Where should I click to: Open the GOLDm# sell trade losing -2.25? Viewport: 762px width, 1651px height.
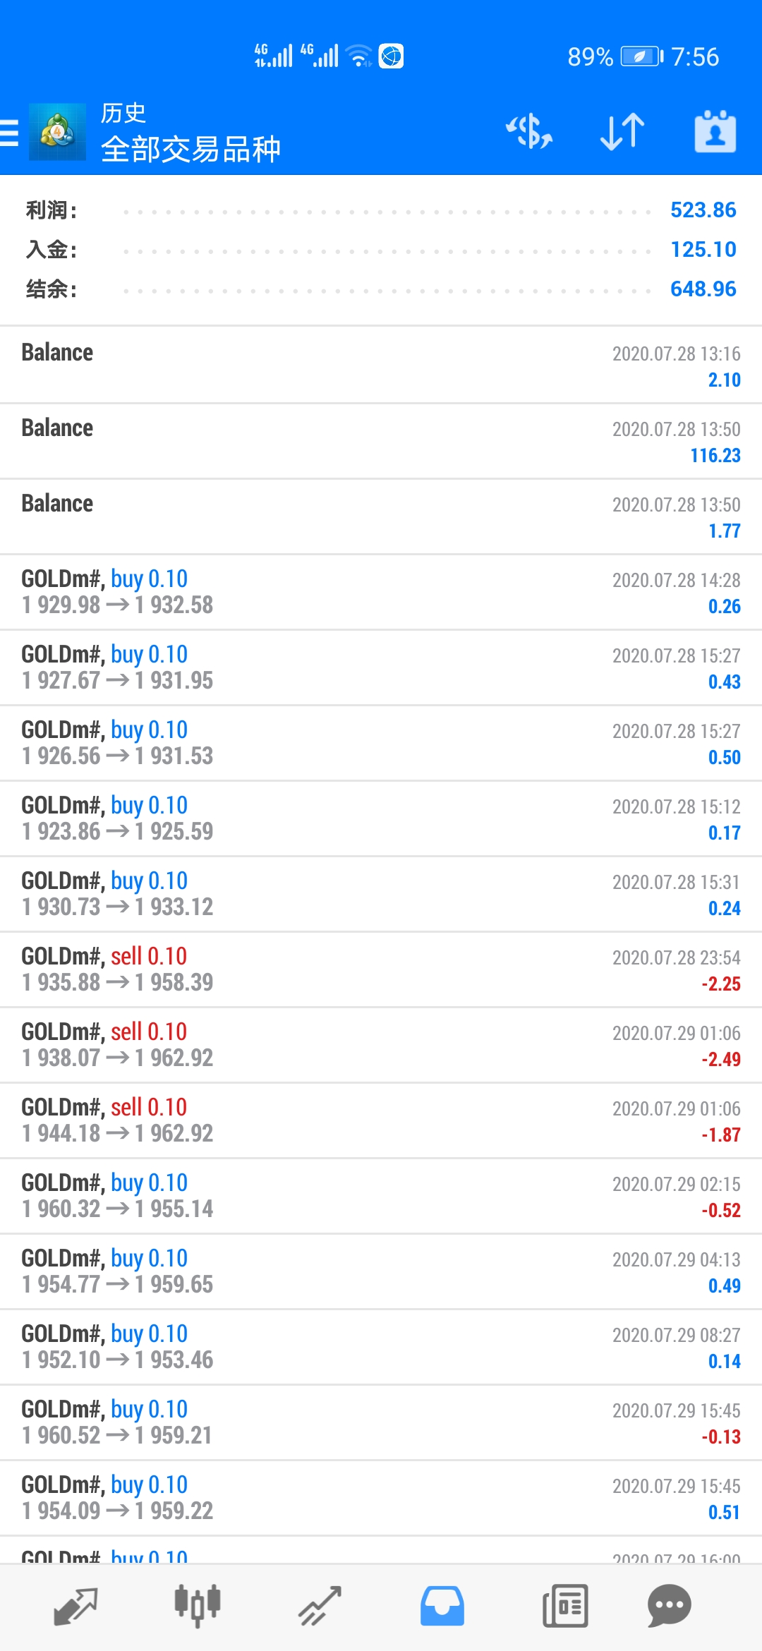[381, 970]
